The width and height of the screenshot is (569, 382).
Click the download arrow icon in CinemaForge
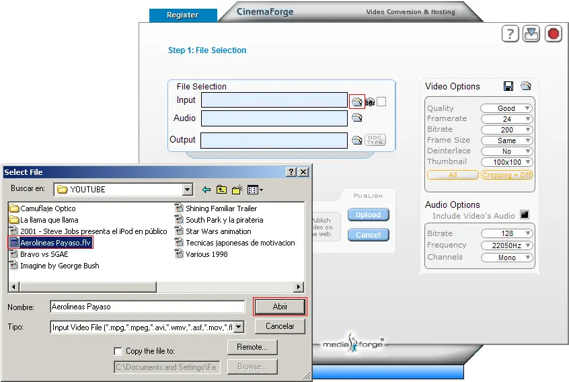click(531, 34)
